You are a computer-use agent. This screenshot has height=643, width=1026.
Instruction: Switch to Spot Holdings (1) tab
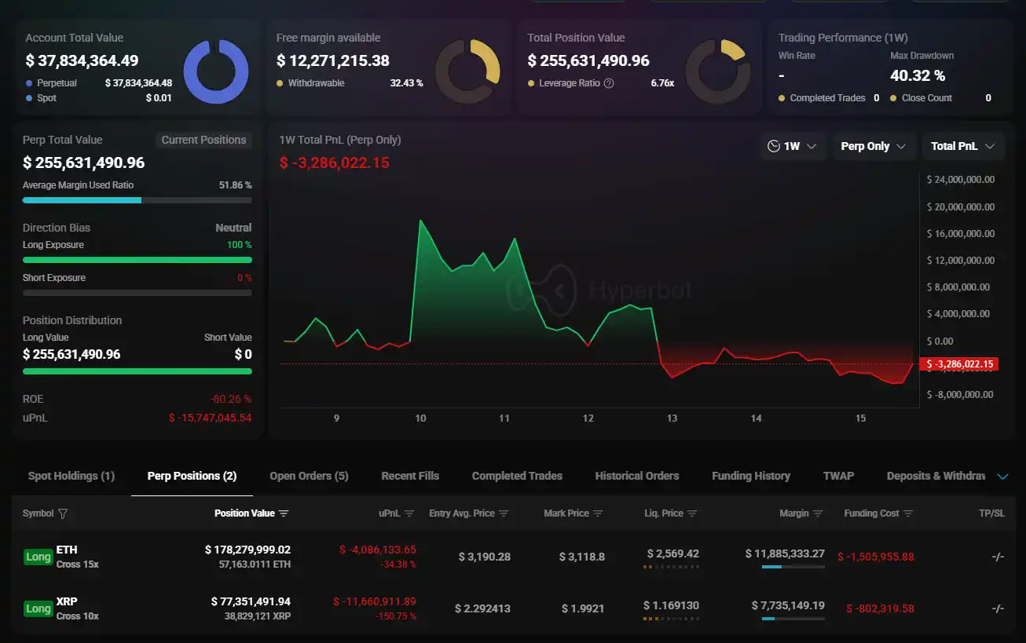coord(71,476)
